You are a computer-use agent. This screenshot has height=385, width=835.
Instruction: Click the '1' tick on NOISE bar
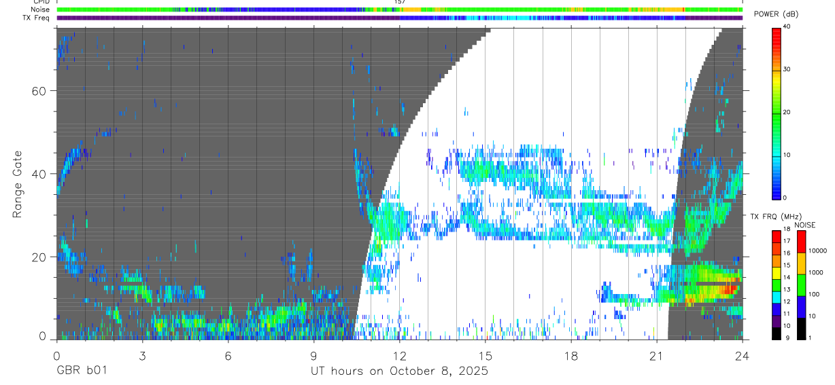(x=811, y=337)
